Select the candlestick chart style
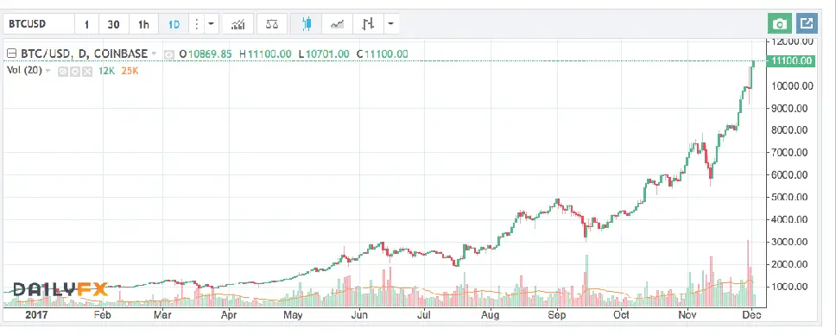 coord(306,24)
